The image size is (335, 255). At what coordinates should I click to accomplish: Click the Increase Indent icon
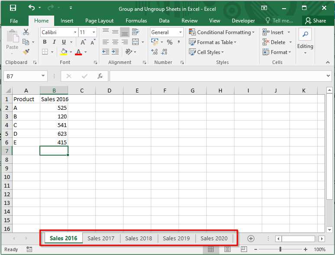tap(115, 52)
